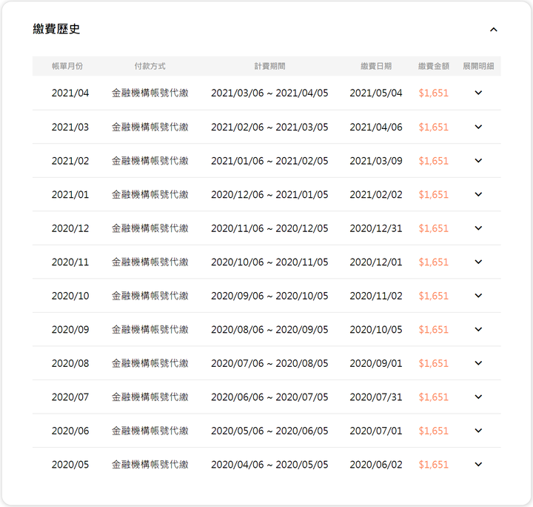Click the 展開明細 column header
This screenshot has height=507, width=533.
pos(478,66)
